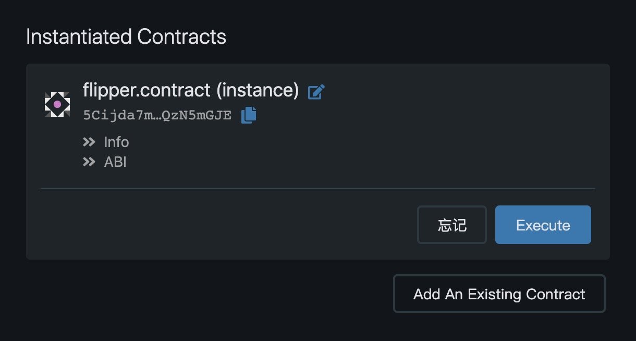Select the flipper.contract (instance) name

pos(190,90)
